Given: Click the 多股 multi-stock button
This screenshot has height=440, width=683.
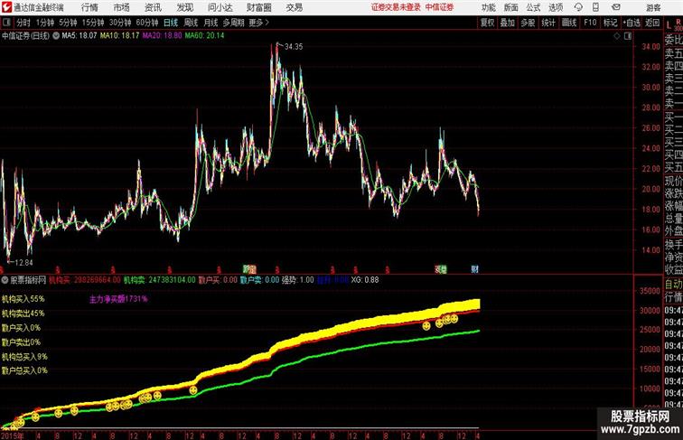Looking at the screenshot, I should pyautogui.click(x=528, y=23).
